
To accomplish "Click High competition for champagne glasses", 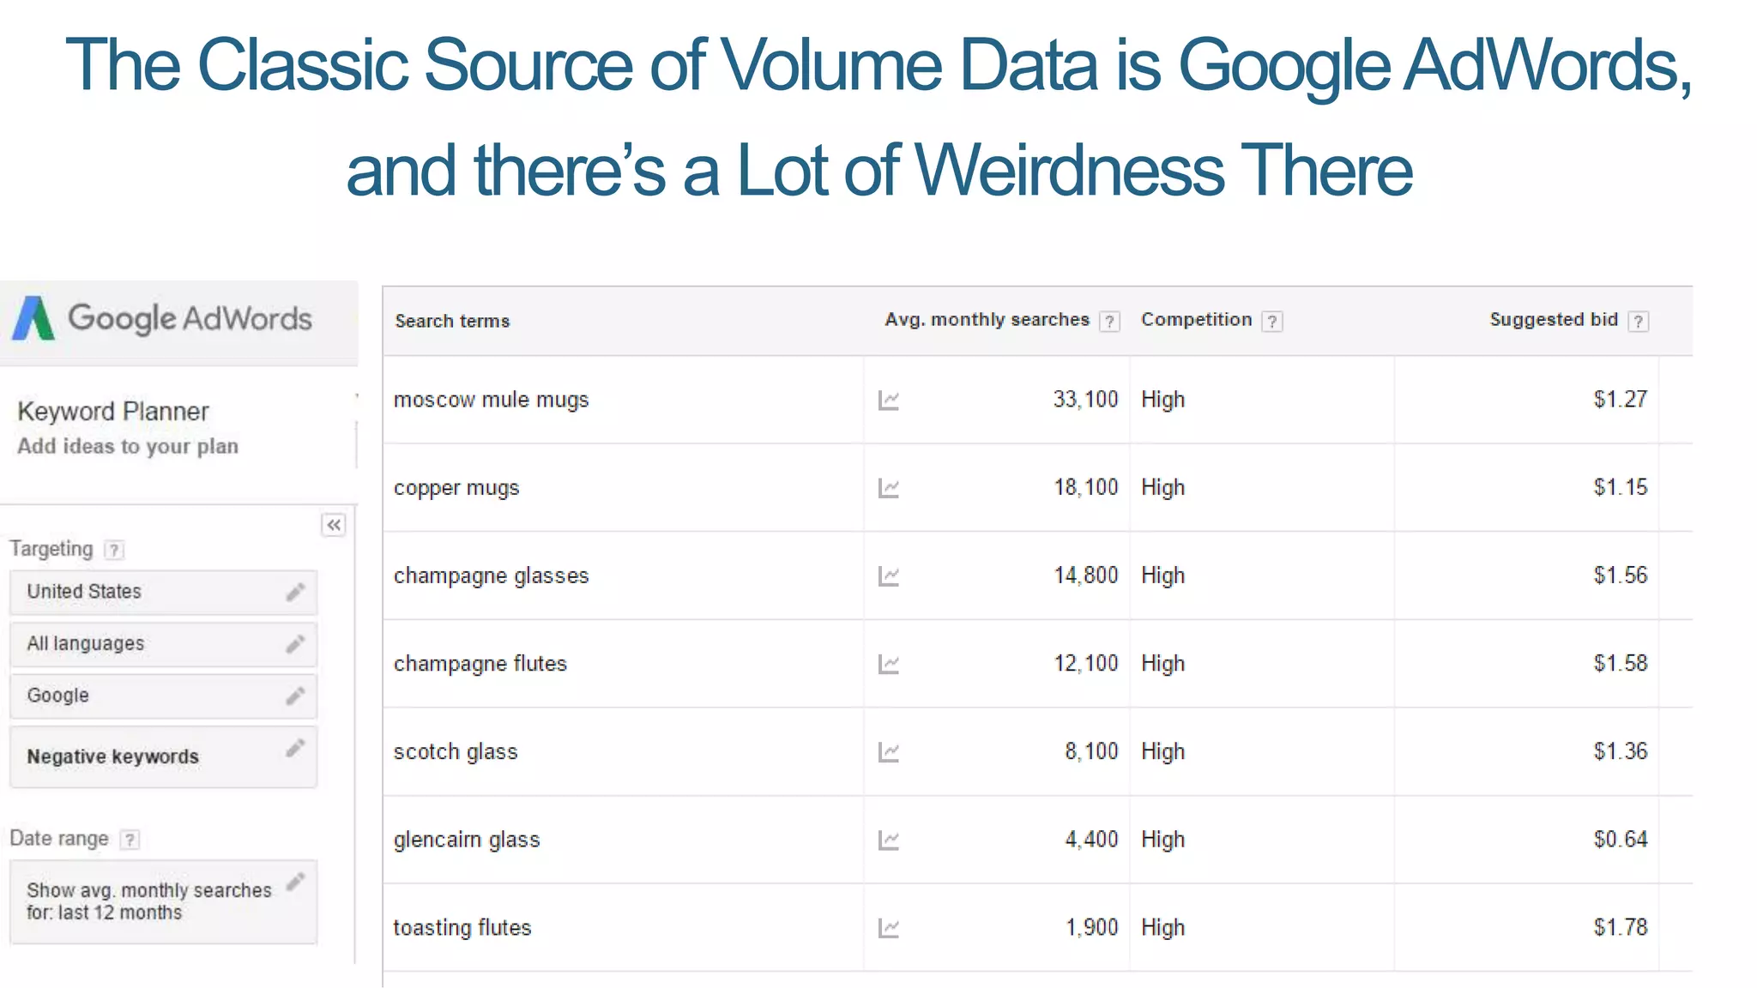I will (x=1162, y=576).
